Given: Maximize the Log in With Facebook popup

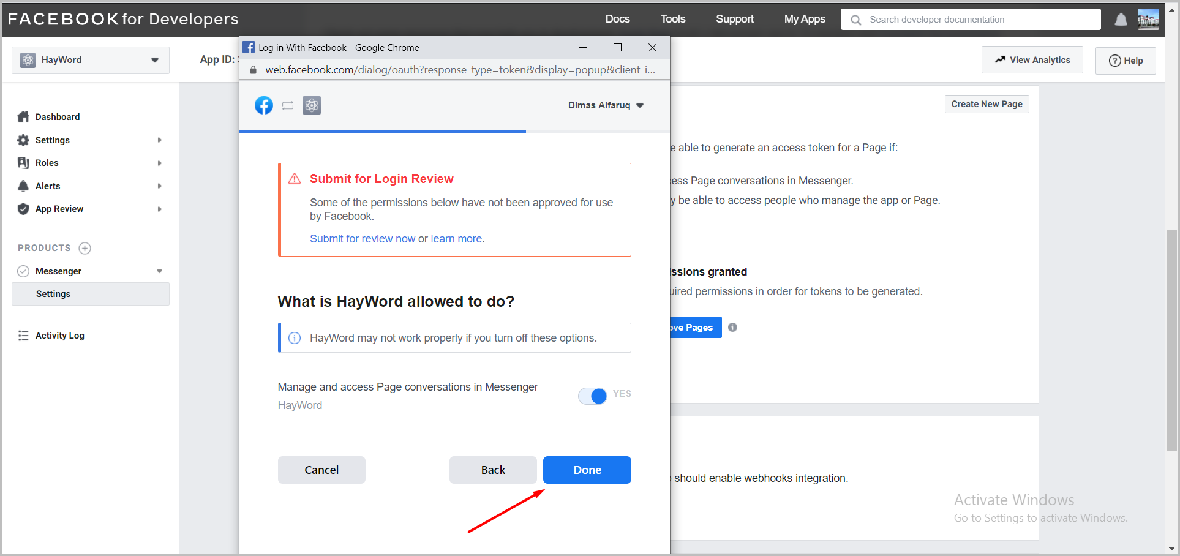Looking at the screenshot, I should click(x=617, y=47).
